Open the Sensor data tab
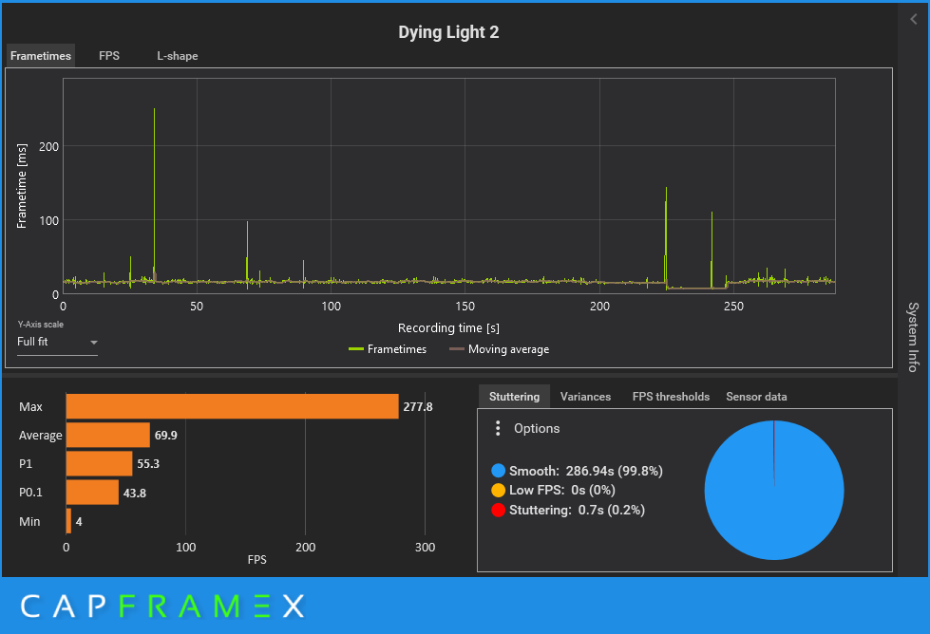930x634 pixels. tap(756, 397)
